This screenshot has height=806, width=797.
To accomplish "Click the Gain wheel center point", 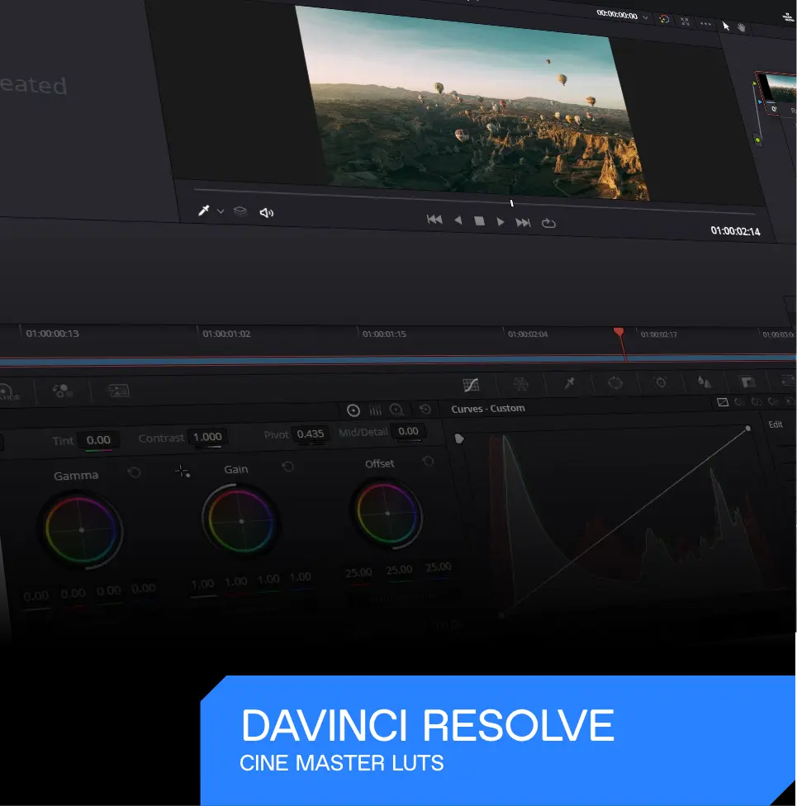I will pyautogui.click(x=241, y=522).
